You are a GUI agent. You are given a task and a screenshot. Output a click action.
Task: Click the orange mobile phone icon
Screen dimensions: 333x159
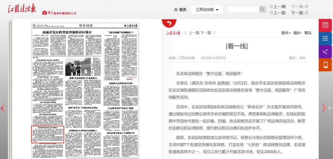[325, 65]
